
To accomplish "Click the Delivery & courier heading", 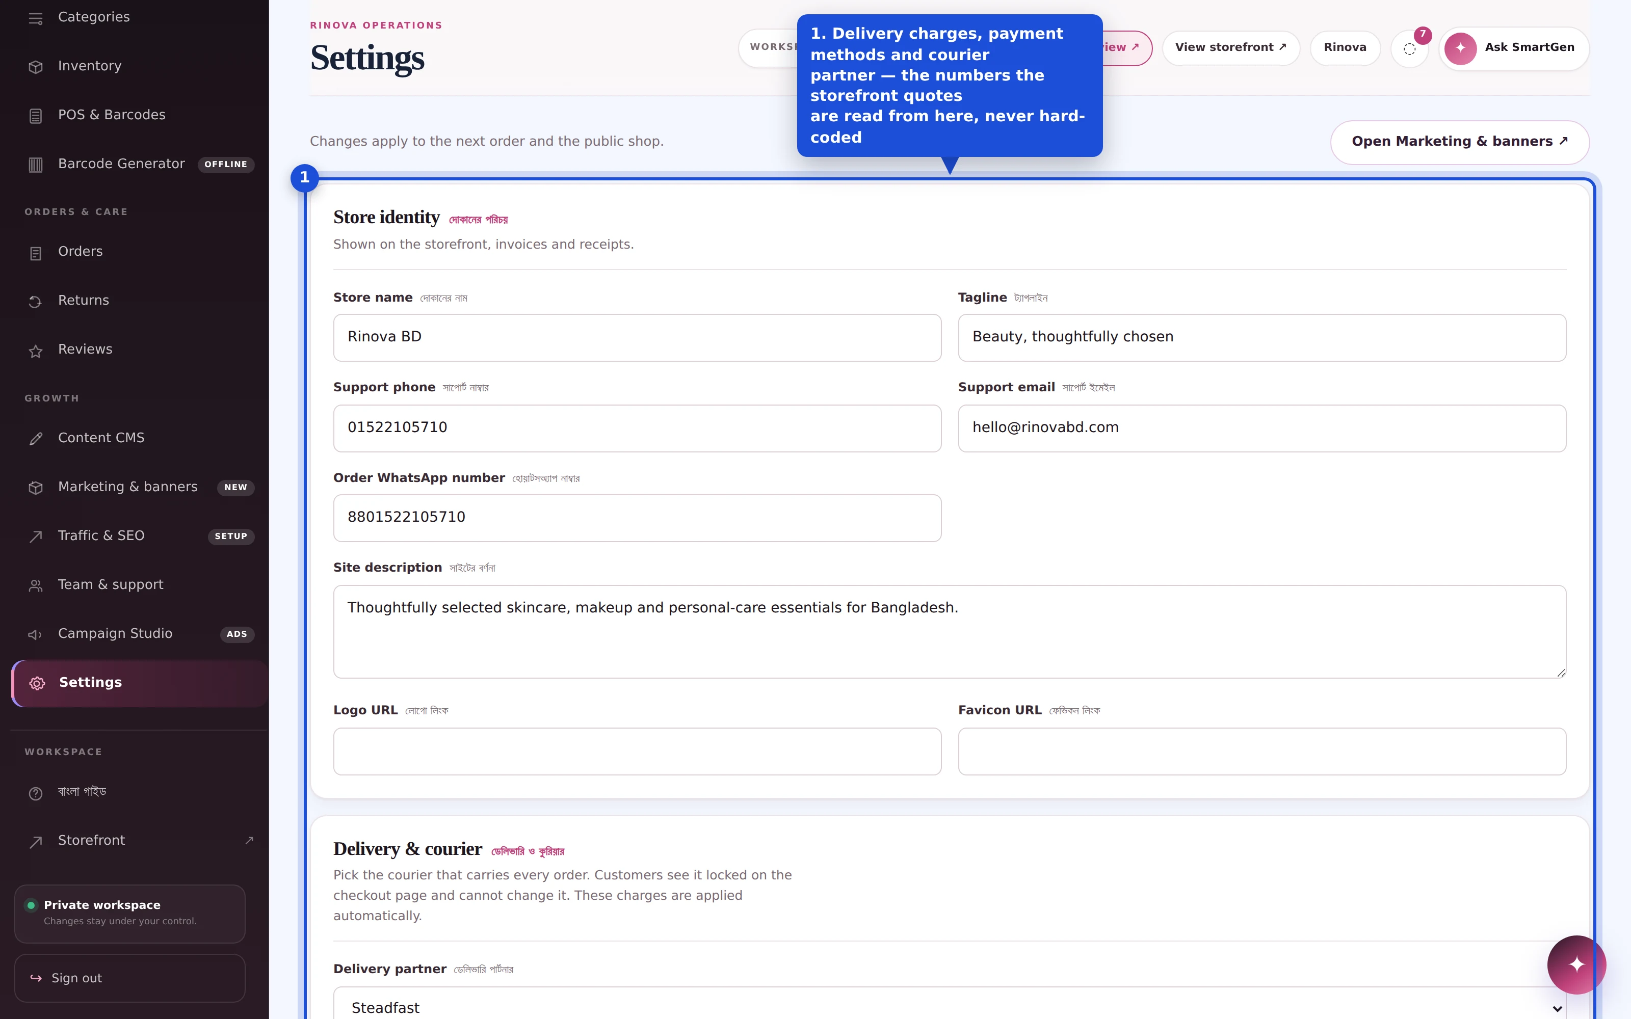I will pyautogui.click(x=408, y=848).
